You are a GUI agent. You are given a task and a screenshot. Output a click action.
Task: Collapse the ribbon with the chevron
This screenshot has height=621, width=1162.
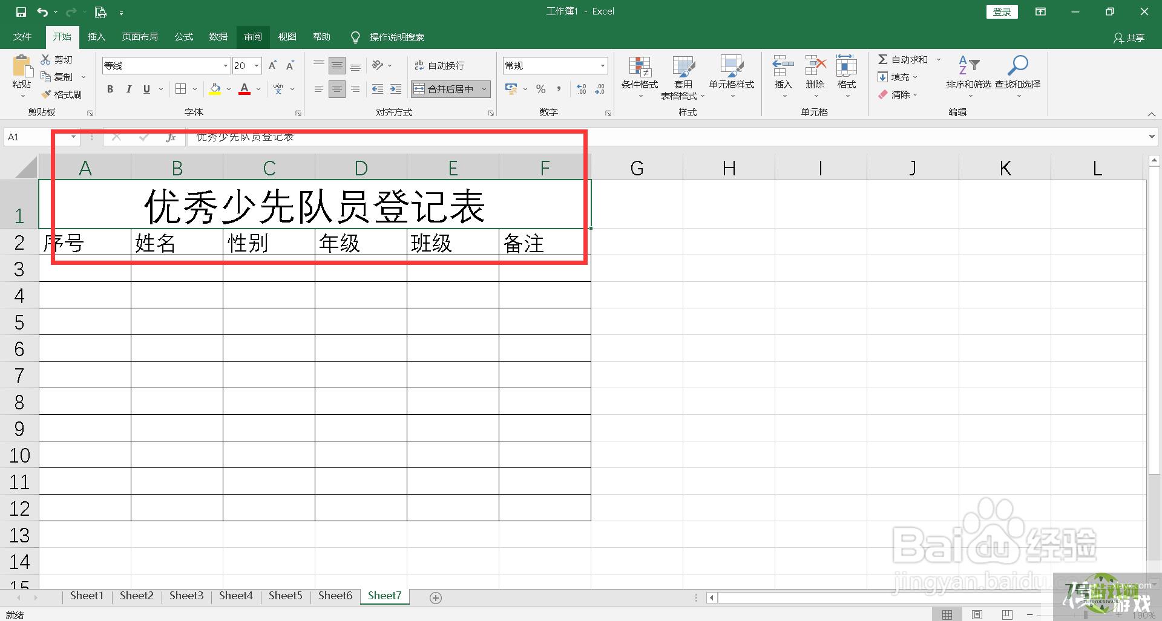pos(1152,114)
